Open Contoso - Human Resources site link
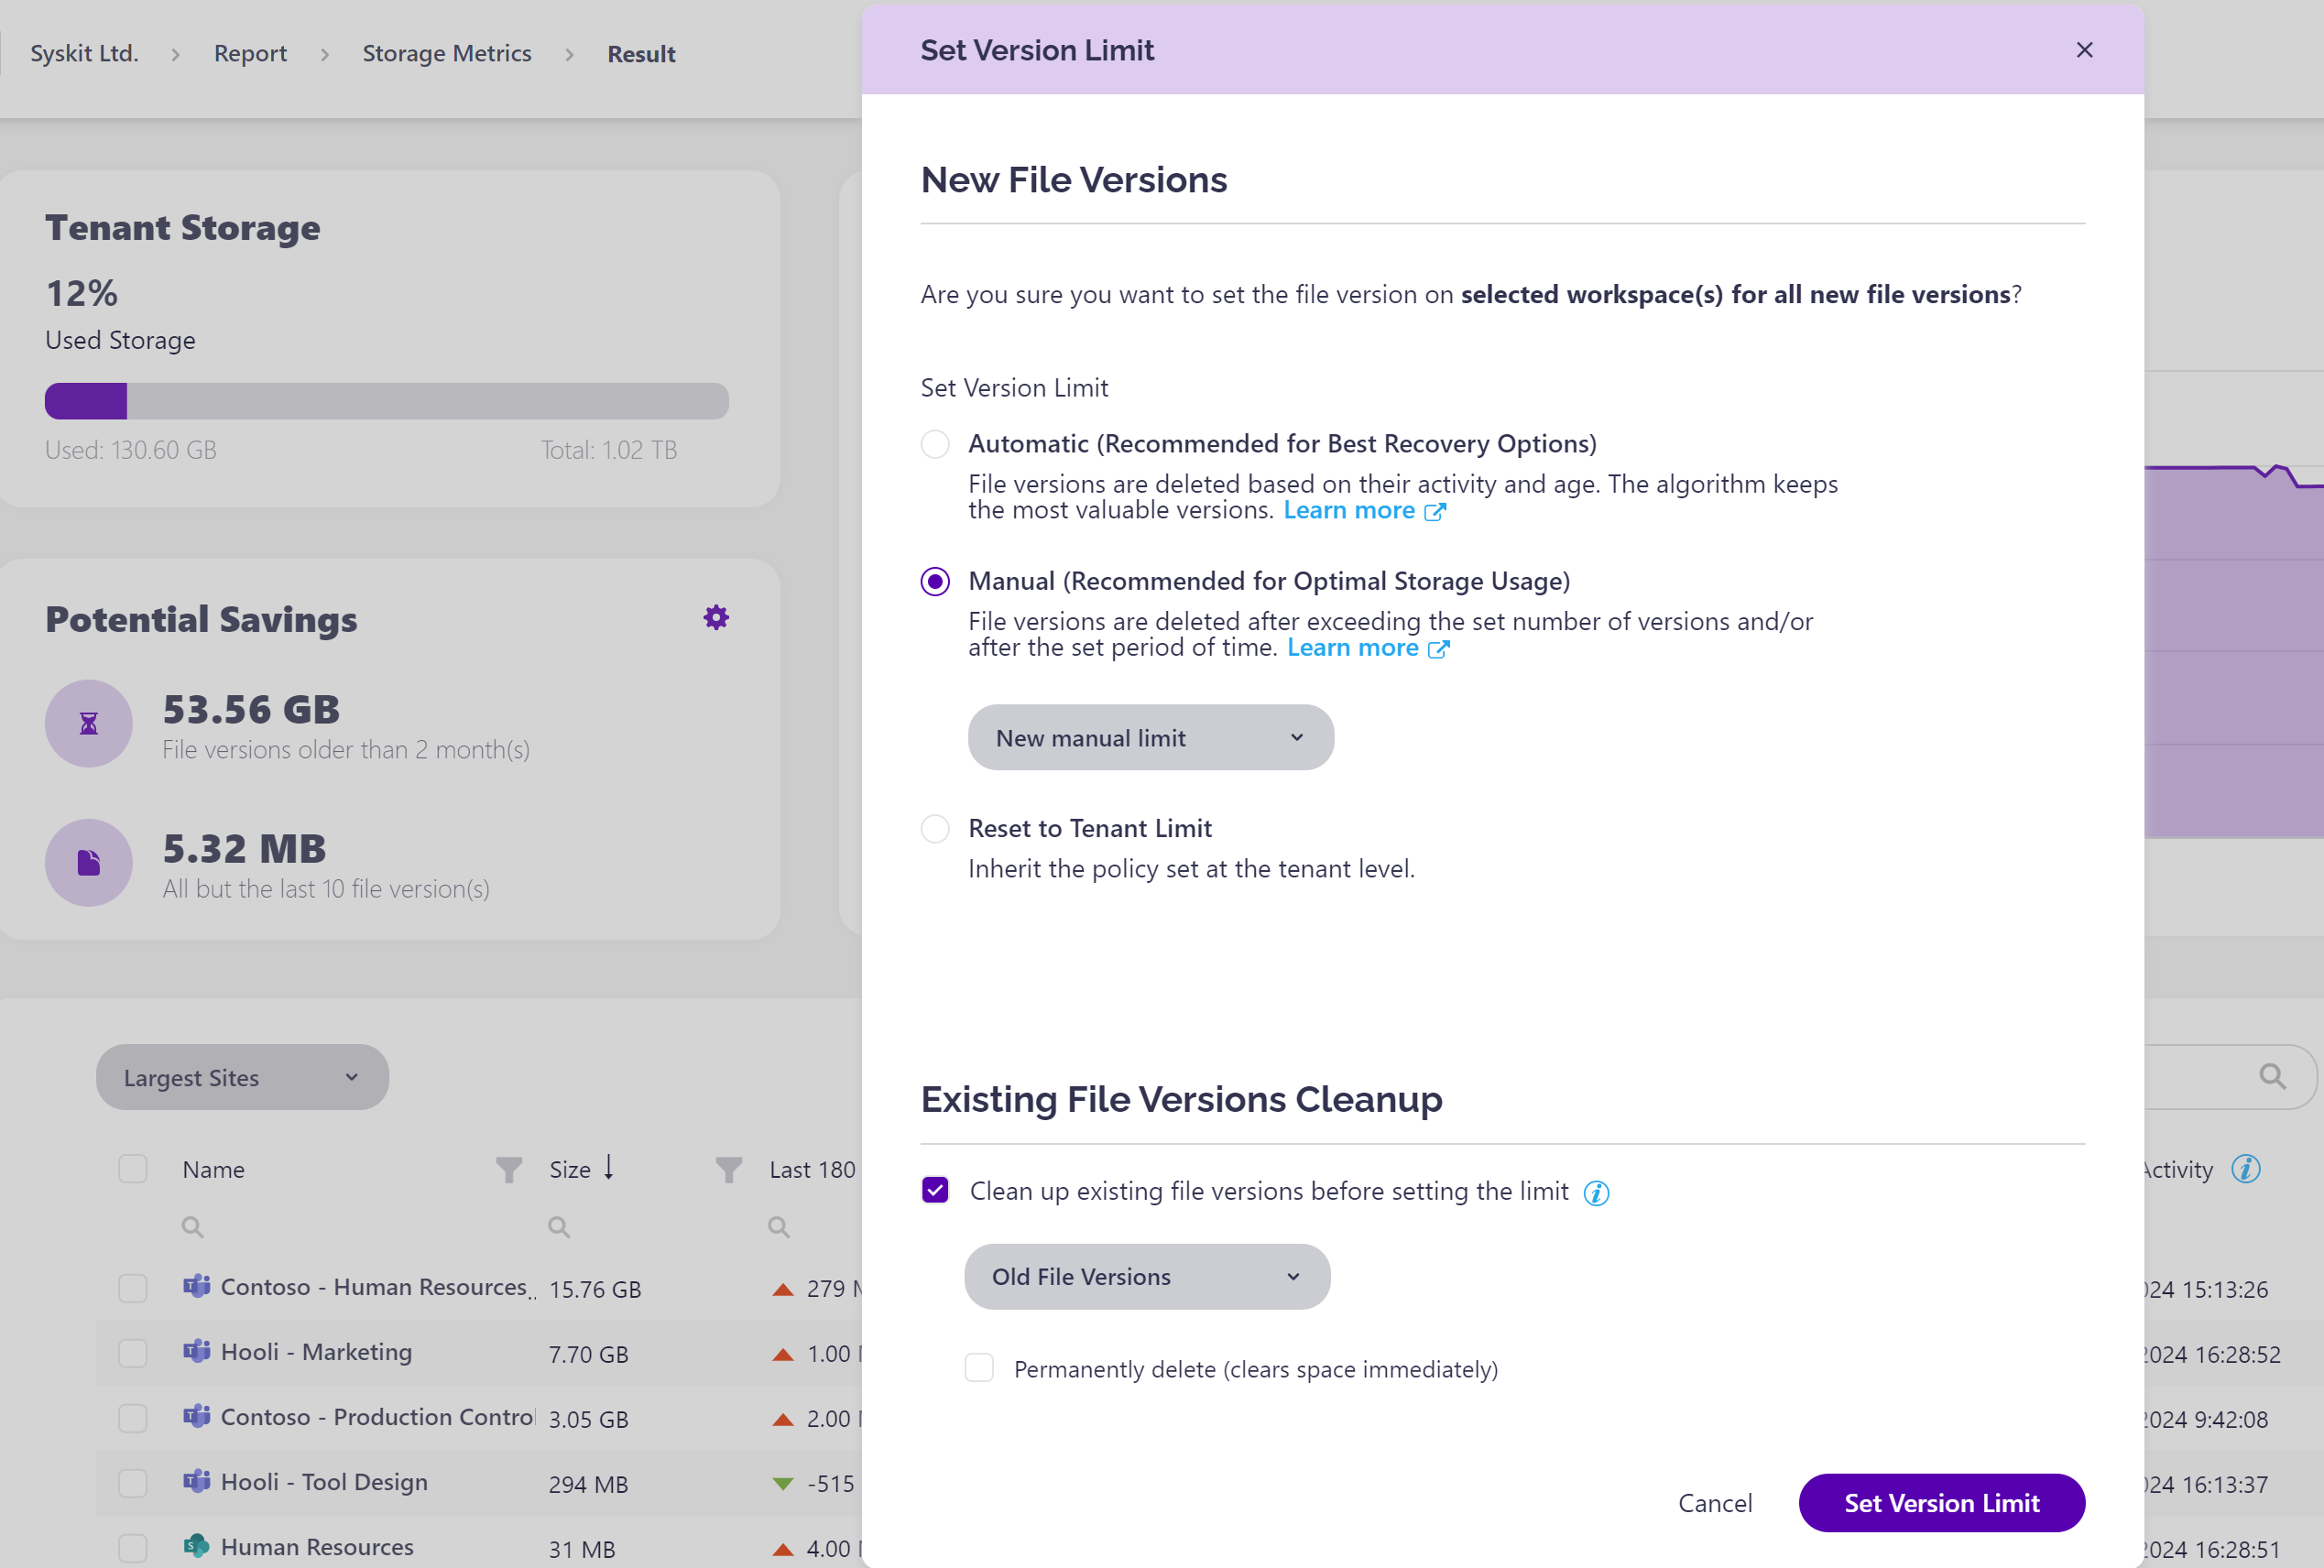 click(374, 1287)
